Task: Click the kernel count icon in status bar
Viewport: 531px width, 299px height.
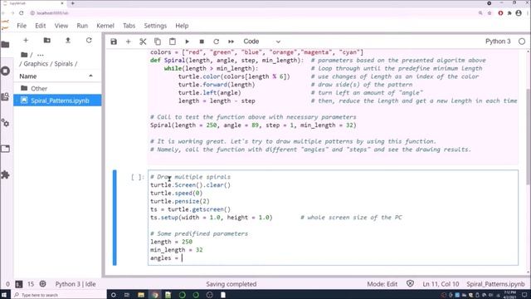Action: (x=42, y=284)
